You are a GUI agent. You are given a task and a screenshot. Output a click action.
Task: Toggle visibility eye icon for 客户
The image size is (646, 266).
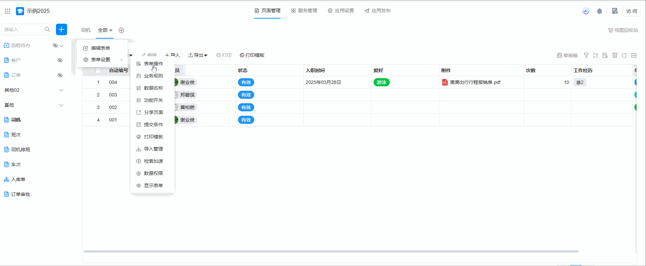pos(60,60)
